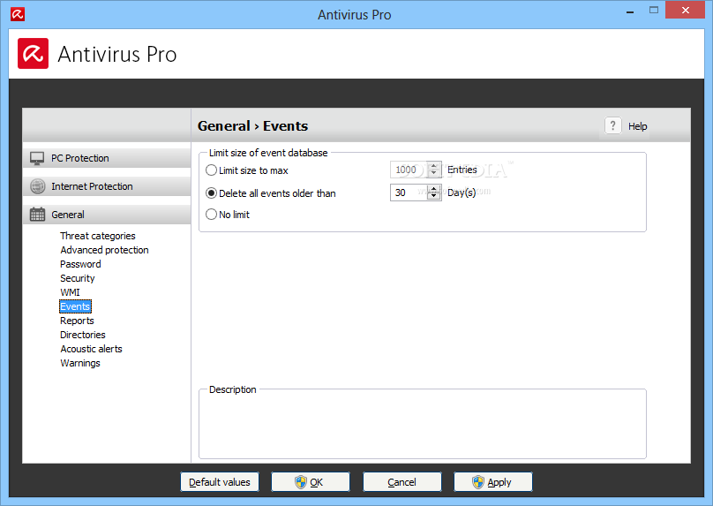The height and width of the screenshot is (506, 713).
Task: Click the shield icon on Apply button
Action: click(x=478, y=482)
